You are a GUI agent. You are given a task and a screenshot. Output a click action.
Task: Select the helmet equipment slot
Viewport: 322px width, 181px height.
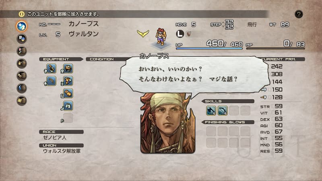(x=68, y=69)
